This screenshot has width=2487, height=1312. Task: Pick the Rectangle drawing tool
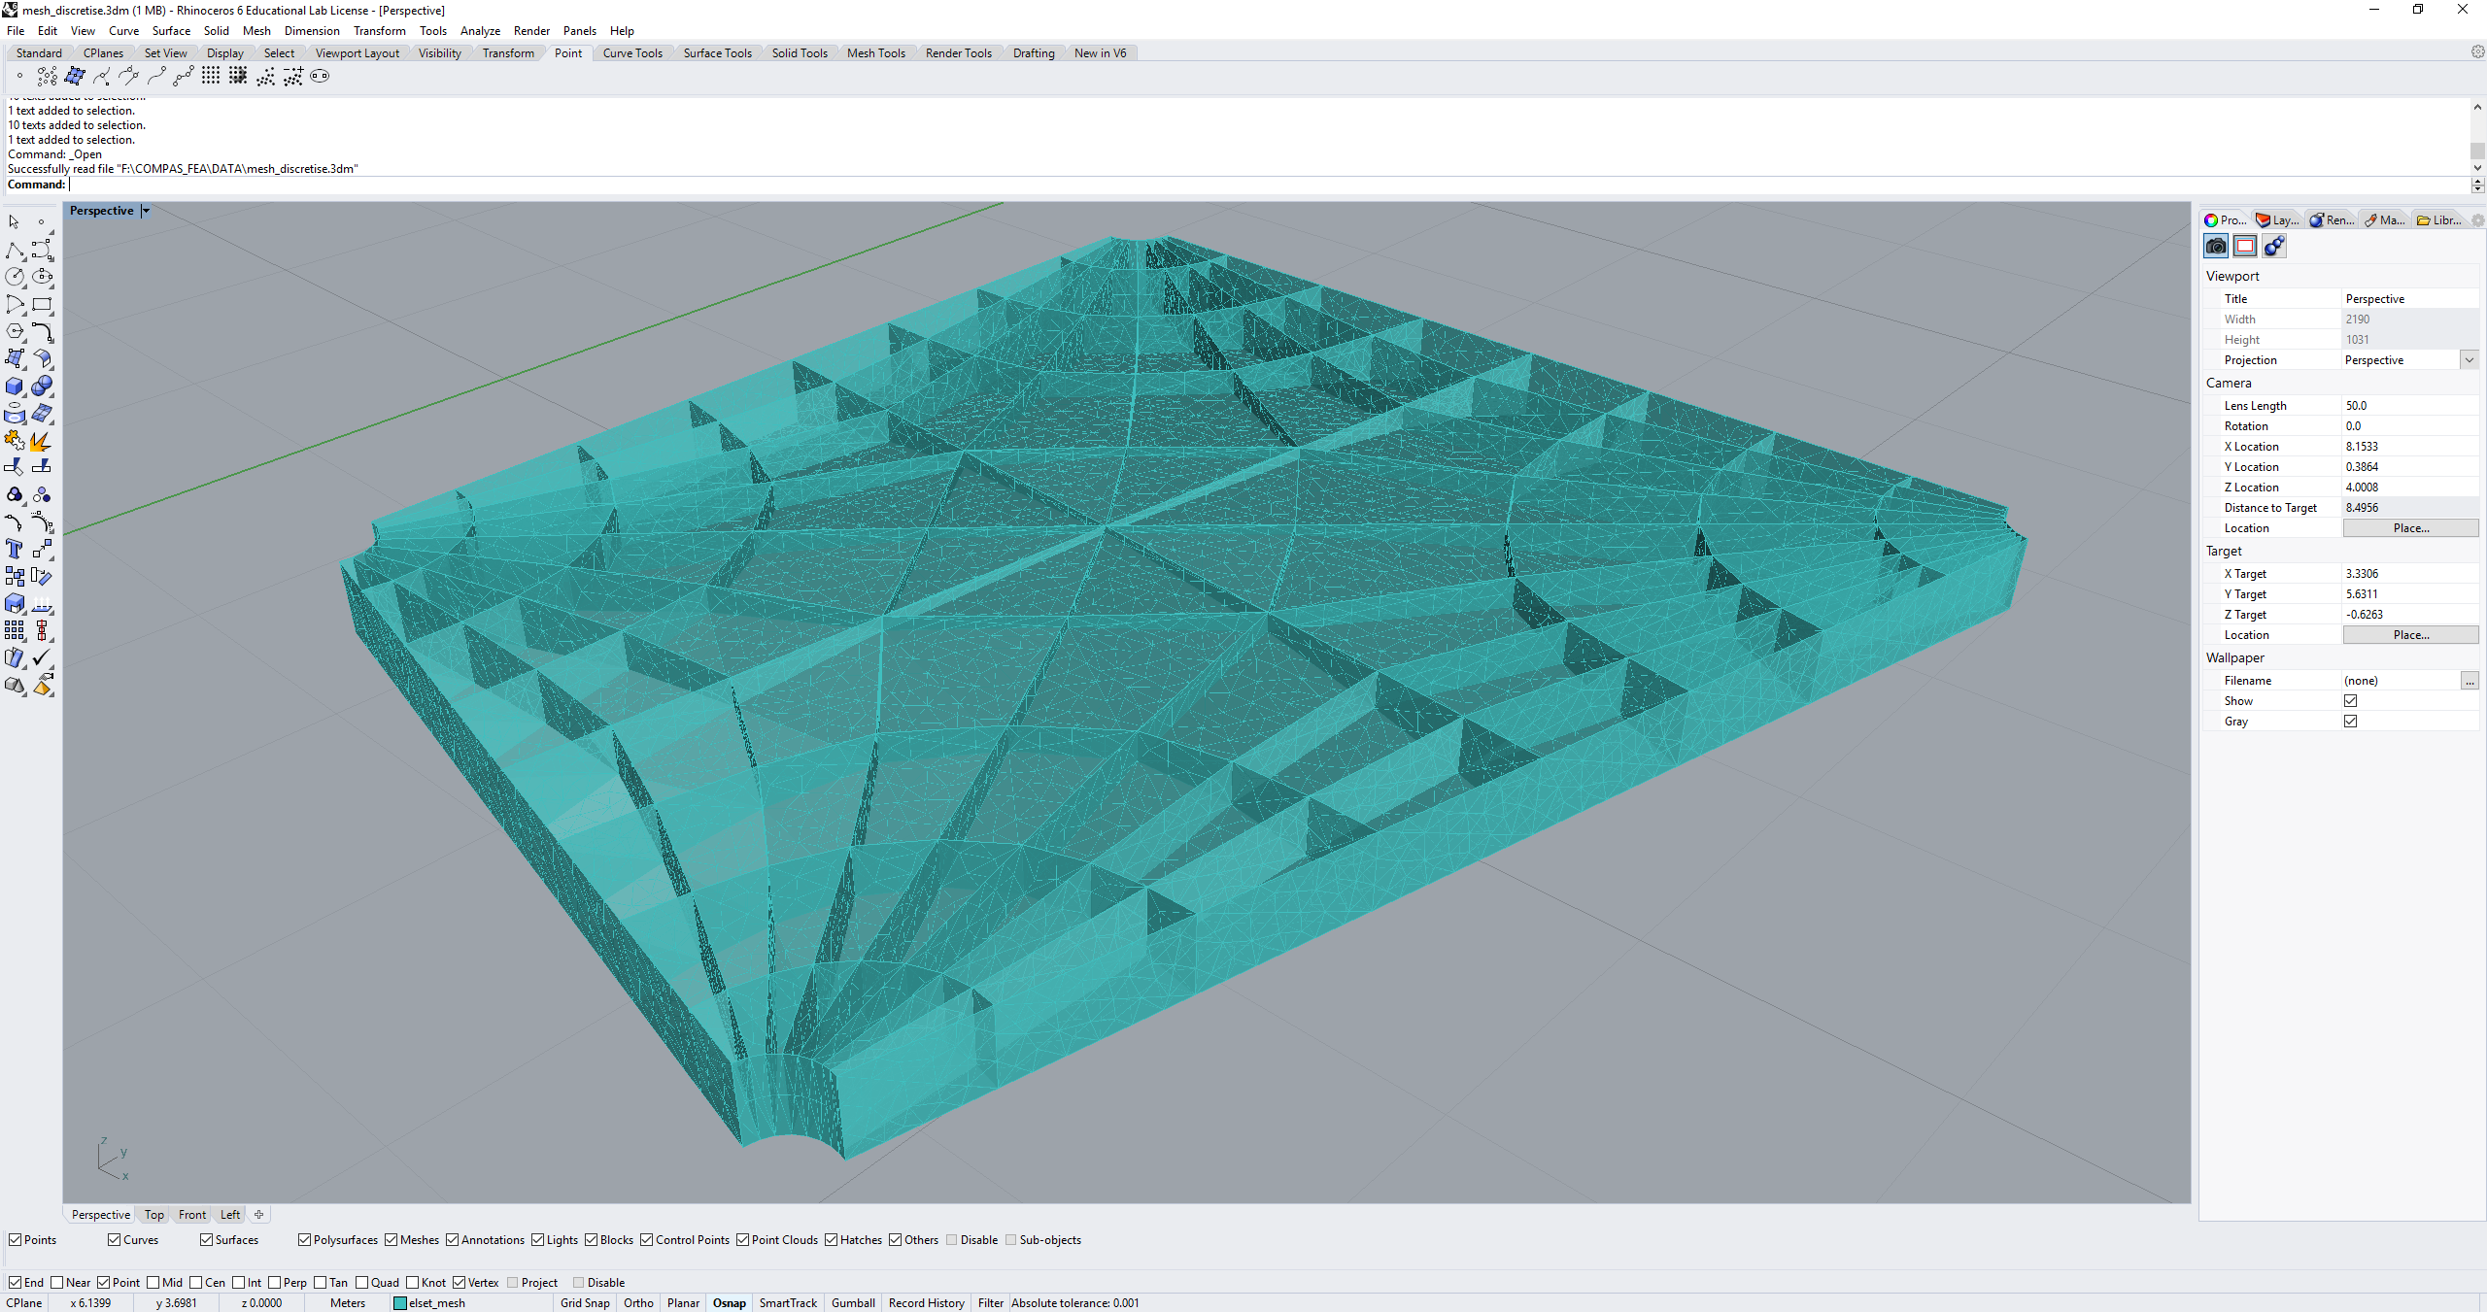[x=43, y=304]
